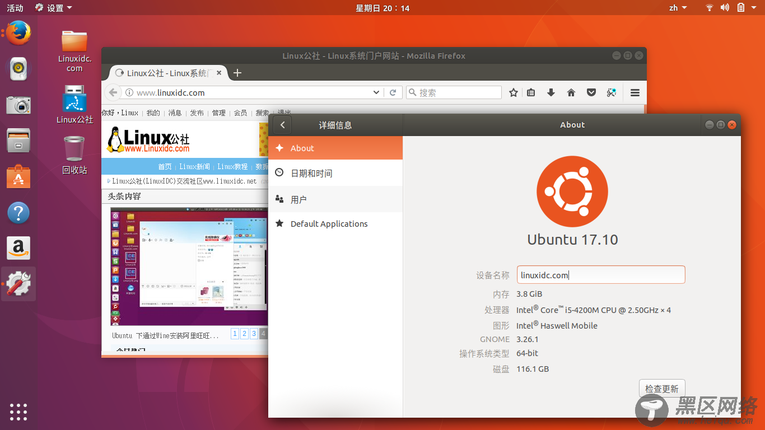
Task: Open Rhythmbox speaker icon in dock
Action: 18,68
